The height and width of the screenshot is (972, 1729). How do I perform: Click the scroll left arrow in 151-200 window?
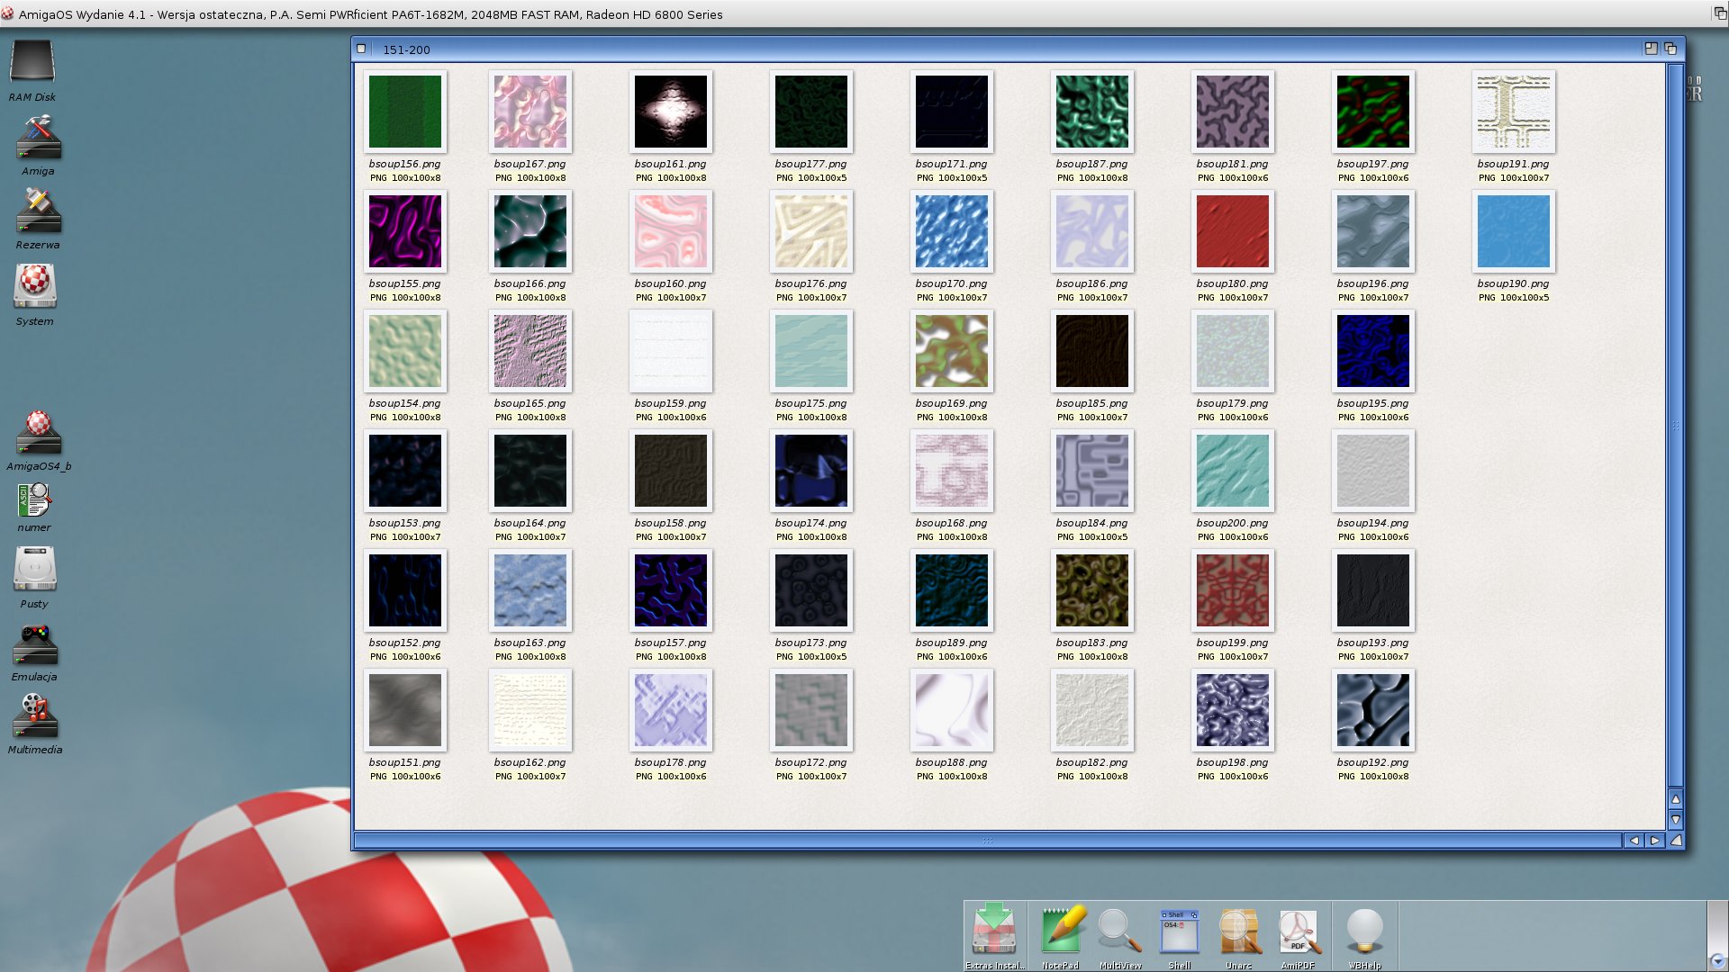(x=1634, y=841)
